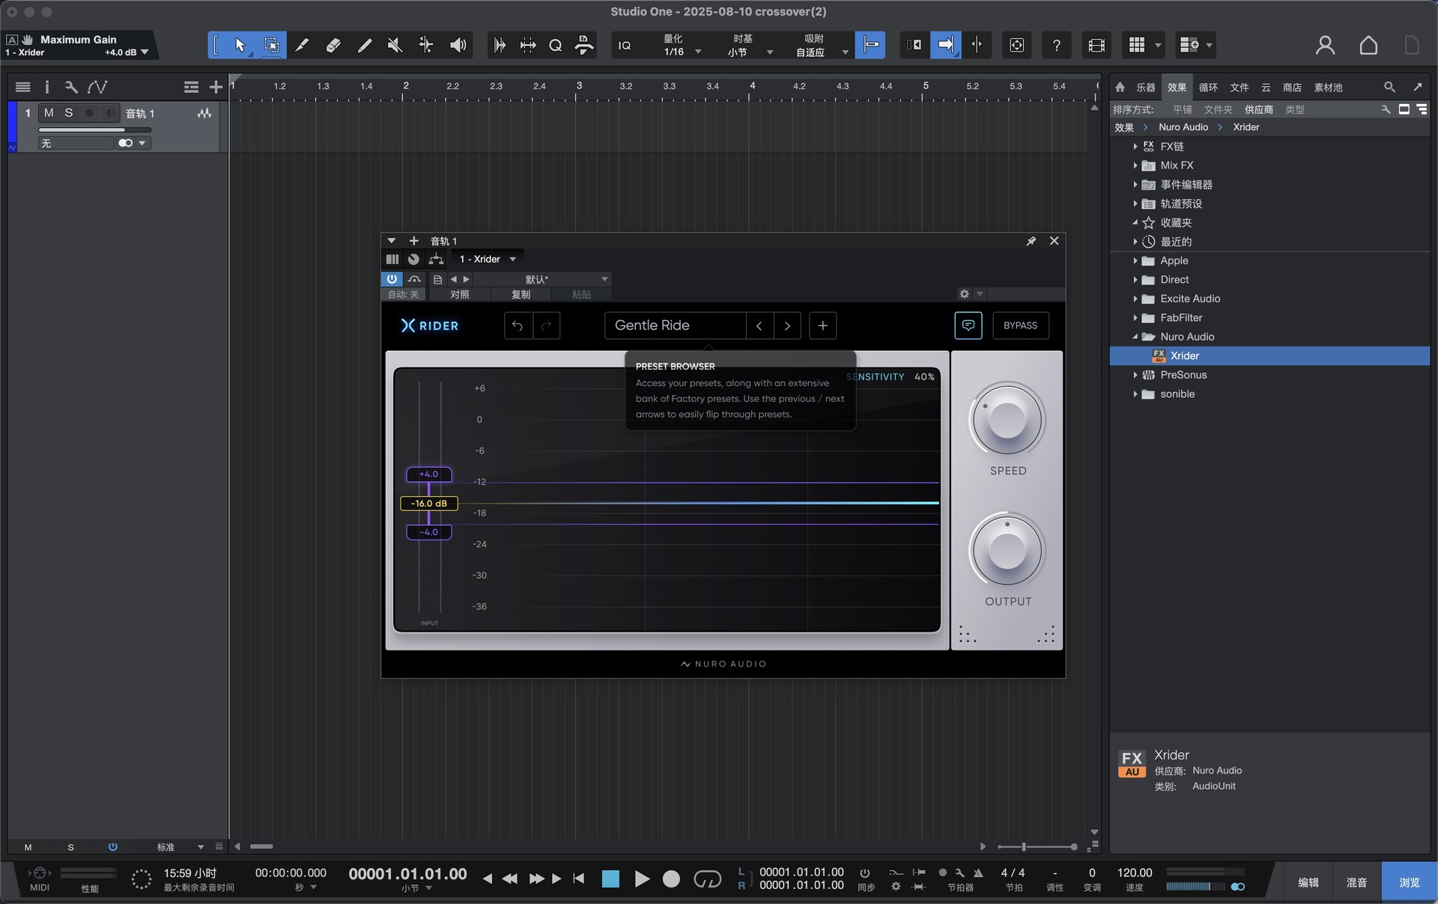Show automation curve icon in track header
The image size is (1438, 904).
pos(97,87)
